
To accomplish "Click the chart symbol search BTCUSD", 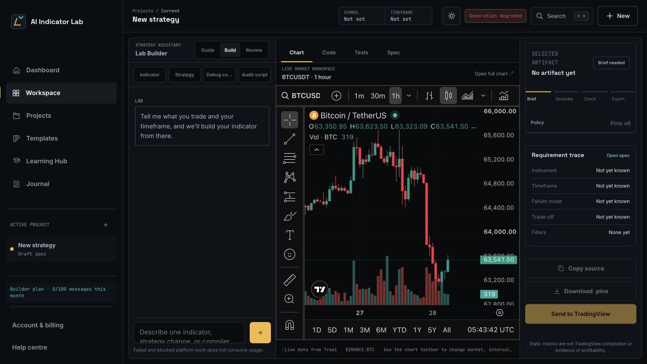I will (x=301, y=96).
